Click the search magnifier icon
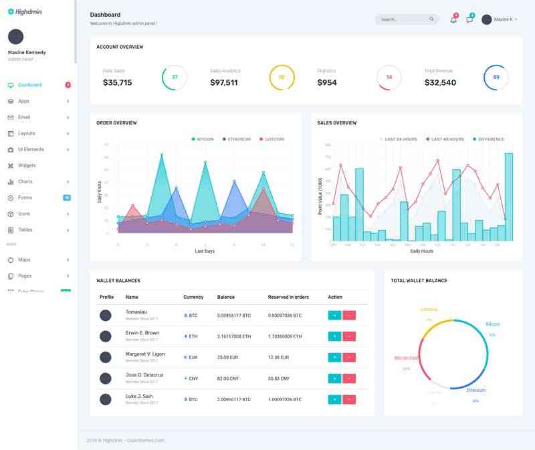 (432, 19)
